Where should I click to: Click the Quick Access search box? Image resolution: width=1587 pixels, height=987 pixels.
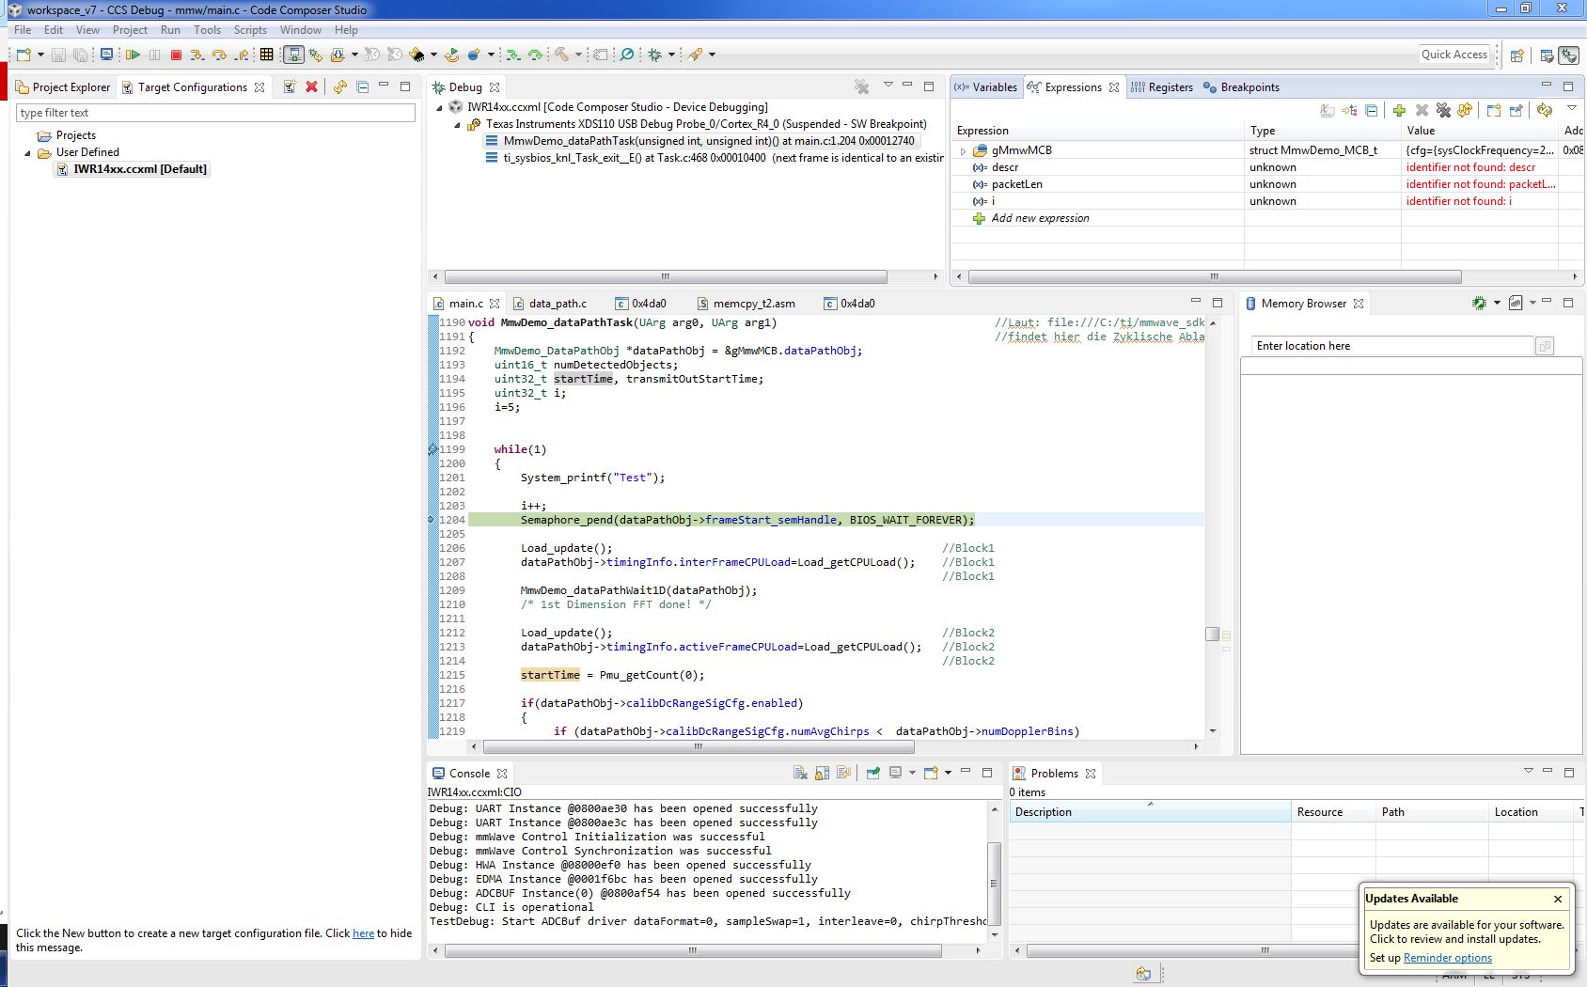click(x=1454, y=55)
